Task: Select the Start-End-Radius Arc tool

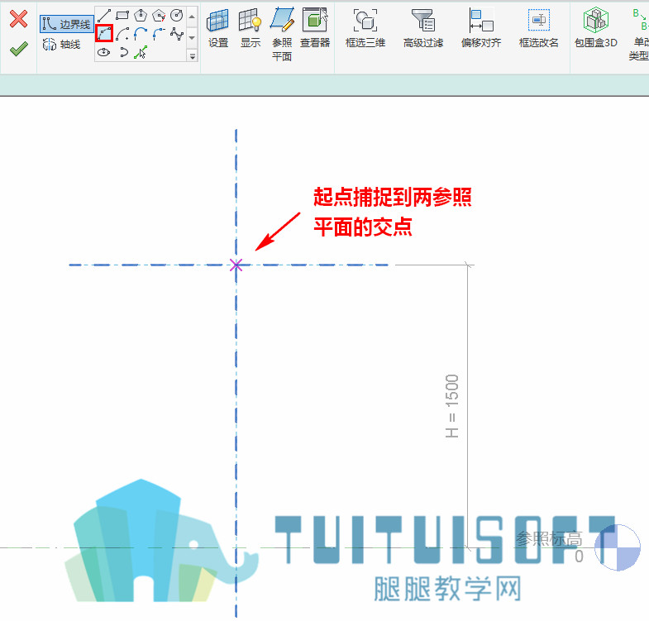Action: pos(104,34)
